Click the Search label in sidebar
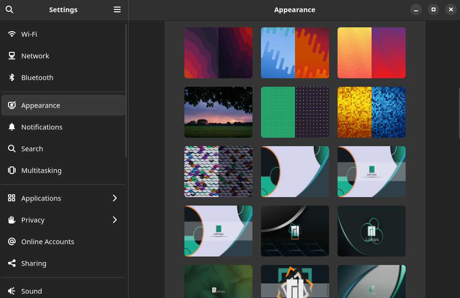 (x=32, y=149)
